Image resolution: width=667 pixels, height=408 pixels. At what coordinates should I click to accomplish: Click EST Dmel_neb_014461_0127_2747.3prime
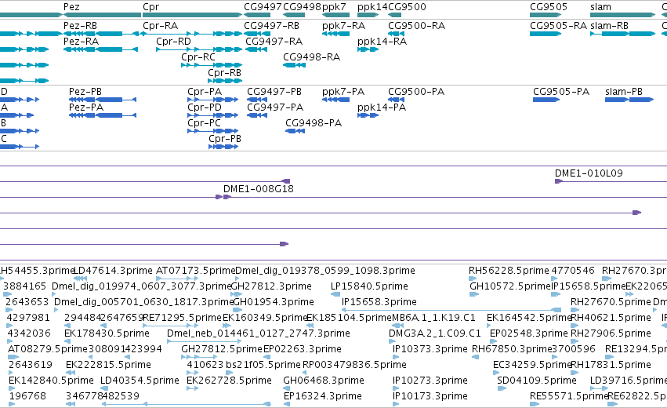(x=259, y=333)
